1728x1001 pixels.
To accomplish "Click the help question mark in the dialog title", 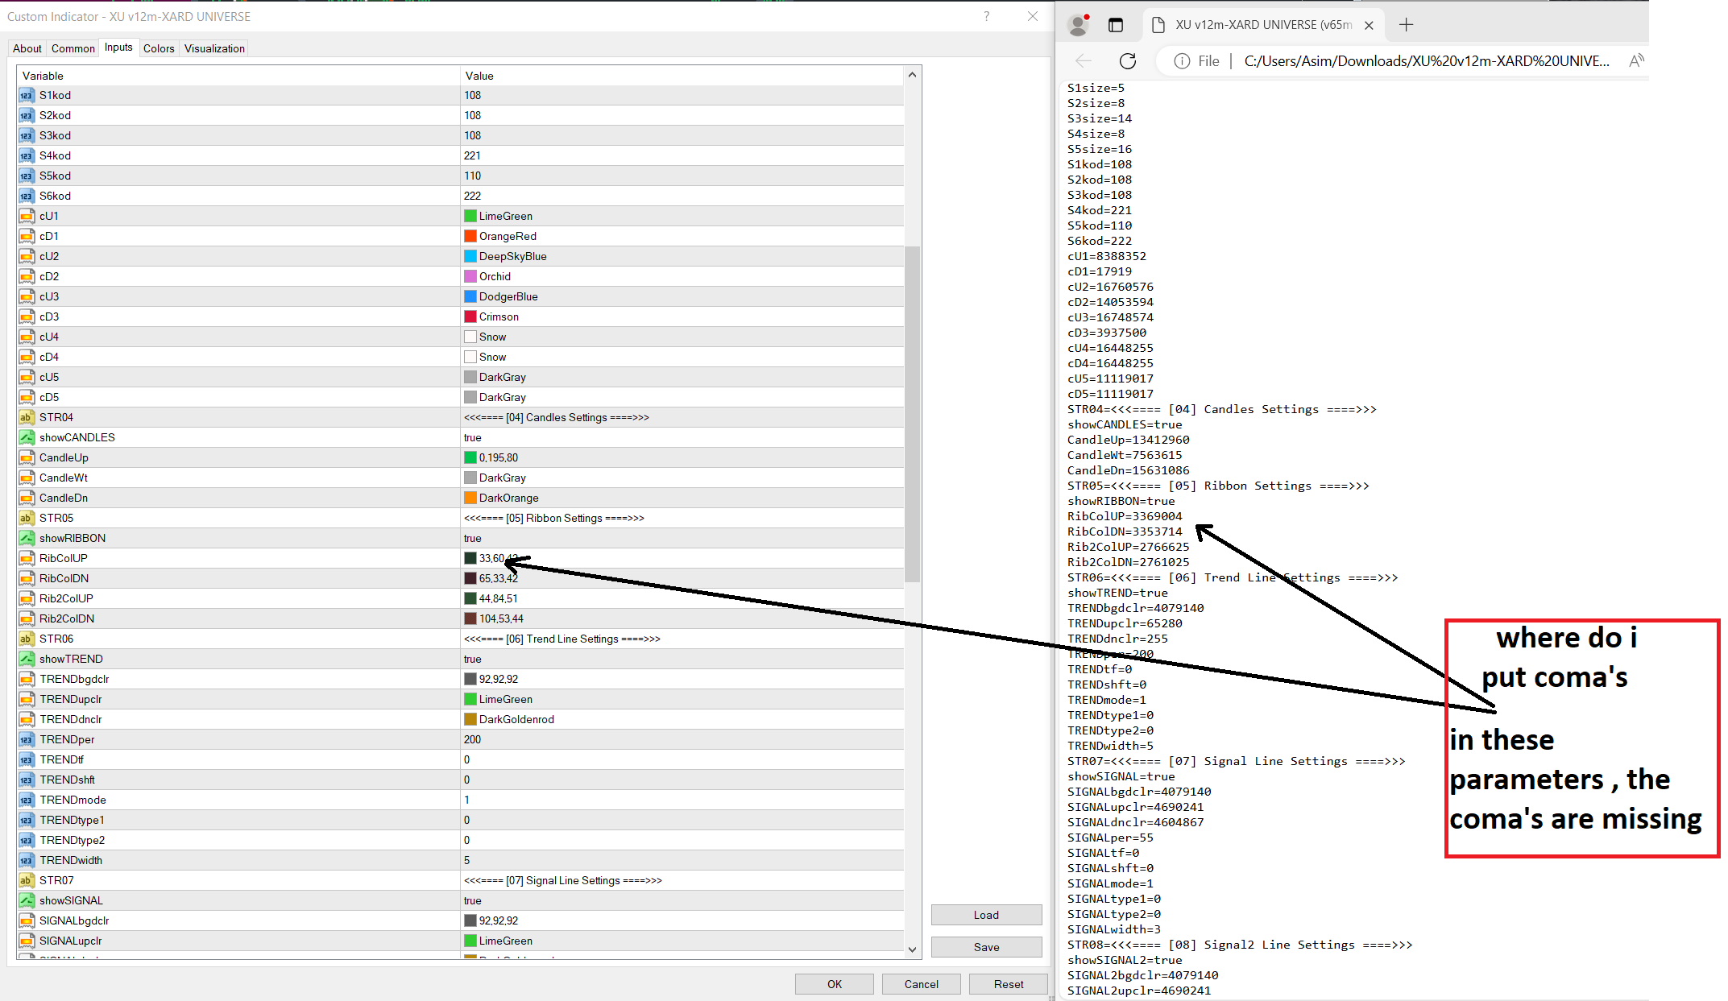I will [986, 16].
